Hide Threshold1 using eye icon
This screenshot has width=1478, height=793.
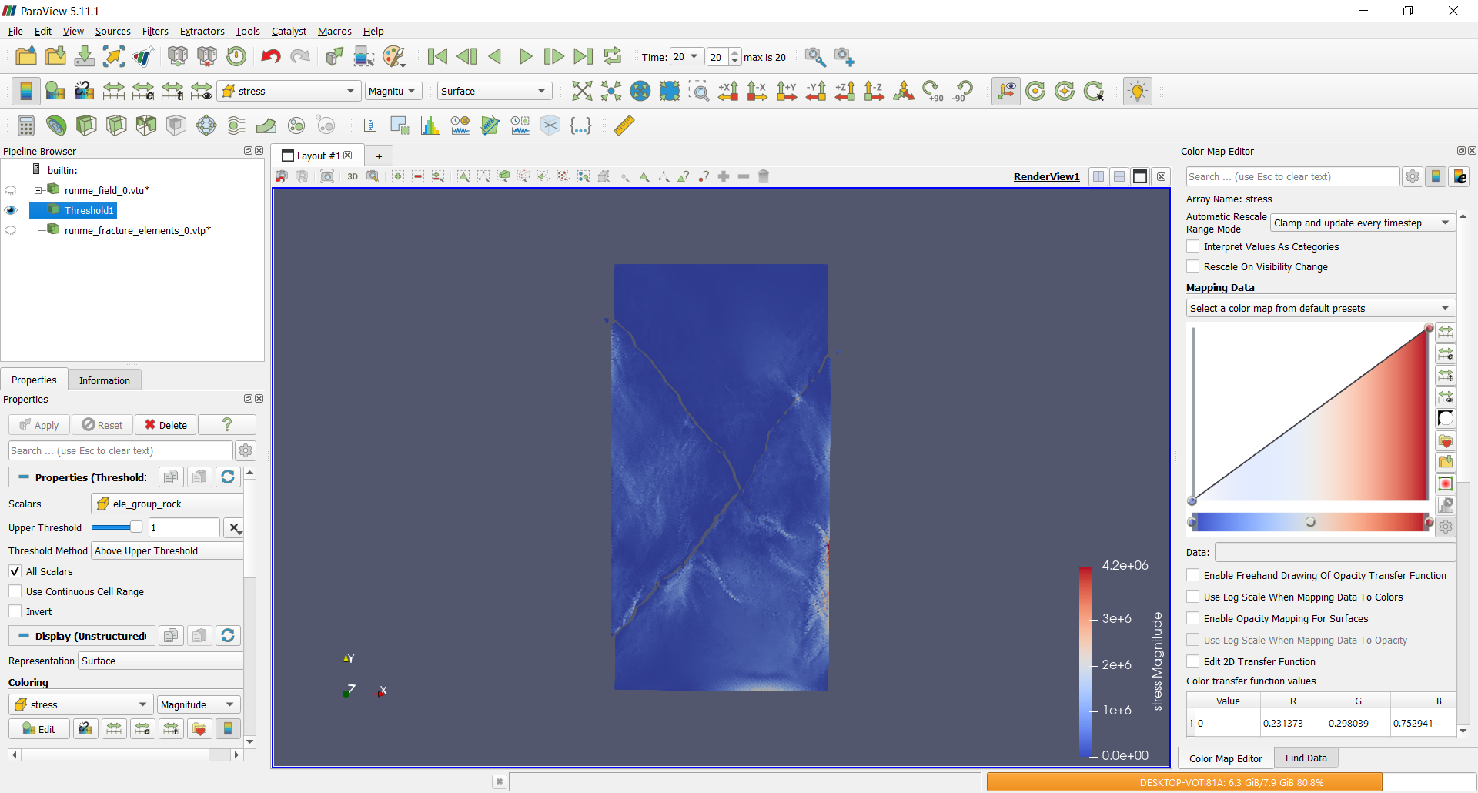[x=11, y=210]
